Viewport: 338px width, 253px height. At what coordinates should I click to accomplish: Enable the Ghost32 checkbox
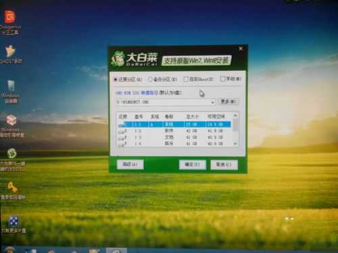[x=186, y=79]
